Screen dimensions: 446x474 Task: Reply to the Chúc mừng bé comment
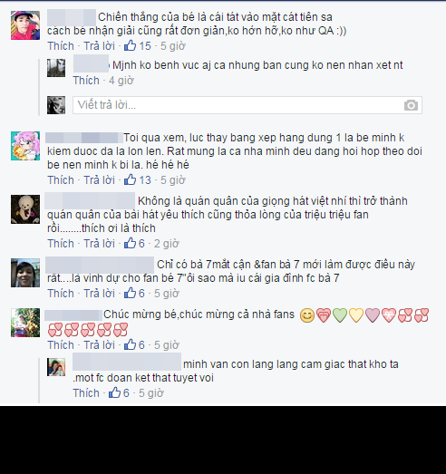(99, 345)
